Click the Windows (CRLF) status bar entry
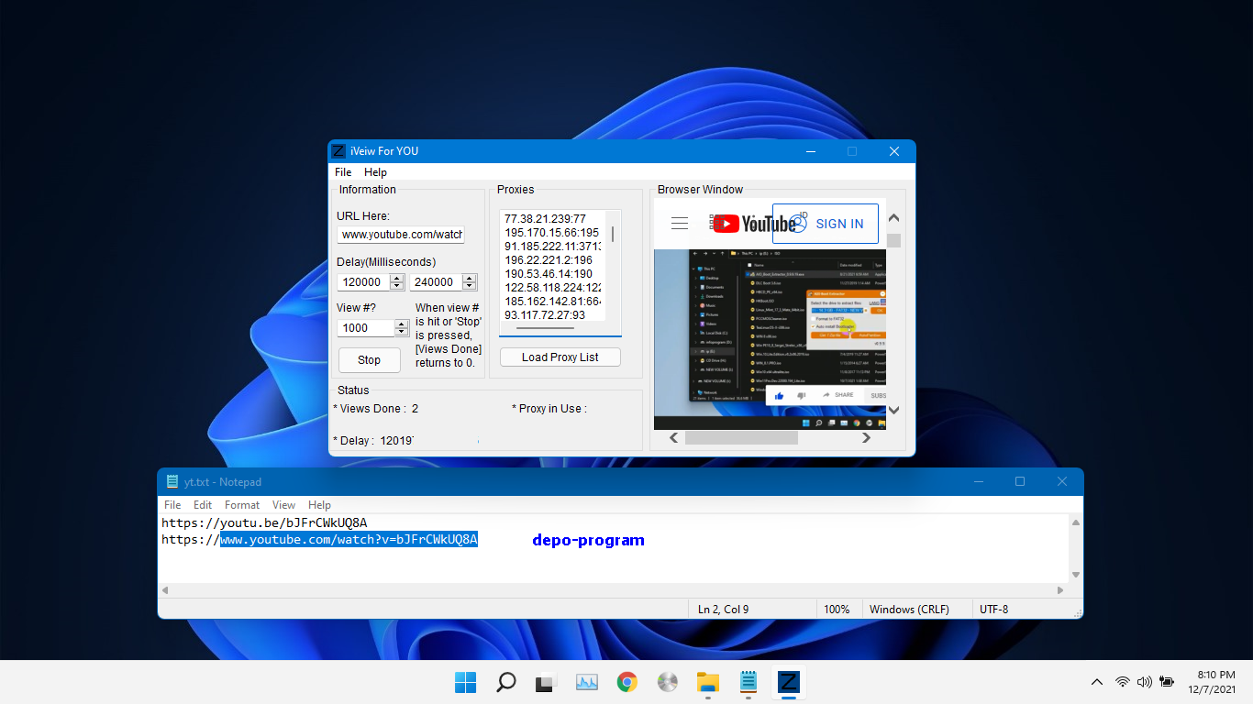This screenshot has height=704, width=1253. click(x=909, y=610)
